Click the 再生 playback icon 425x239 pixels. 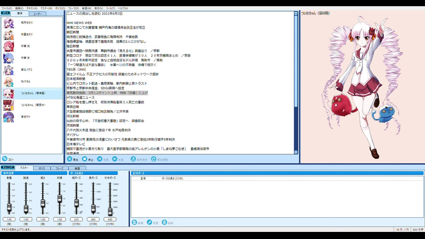[x=70, y=159]
